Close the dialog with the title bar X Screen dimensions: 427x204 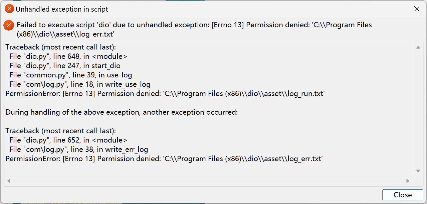tap(417, 9)
